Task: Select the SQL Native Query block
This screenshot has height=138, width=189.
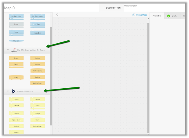Action: point(38,71)
